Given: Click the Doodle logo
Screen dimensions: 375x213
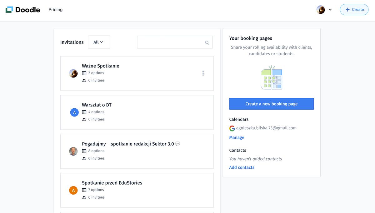Looking at the screenshot, I should tap(23, 10).
